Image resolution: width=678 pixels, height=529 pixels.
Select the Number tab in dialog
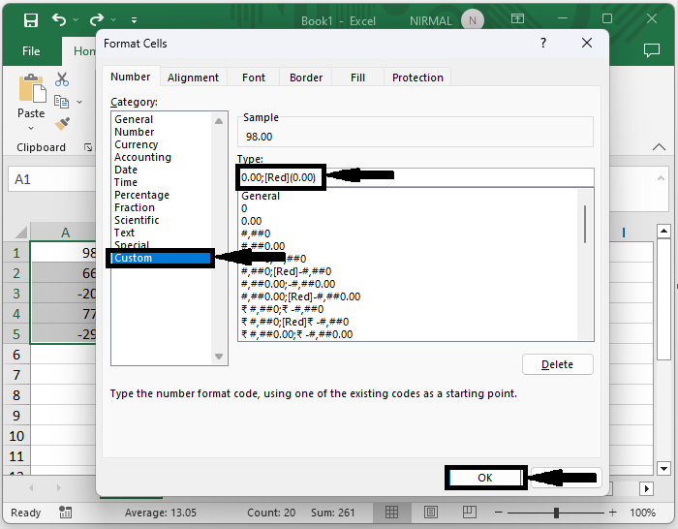point(131,77)
